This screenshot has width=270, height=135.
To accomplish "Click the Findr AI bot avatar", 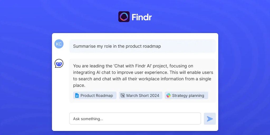I will pos(59,64).
